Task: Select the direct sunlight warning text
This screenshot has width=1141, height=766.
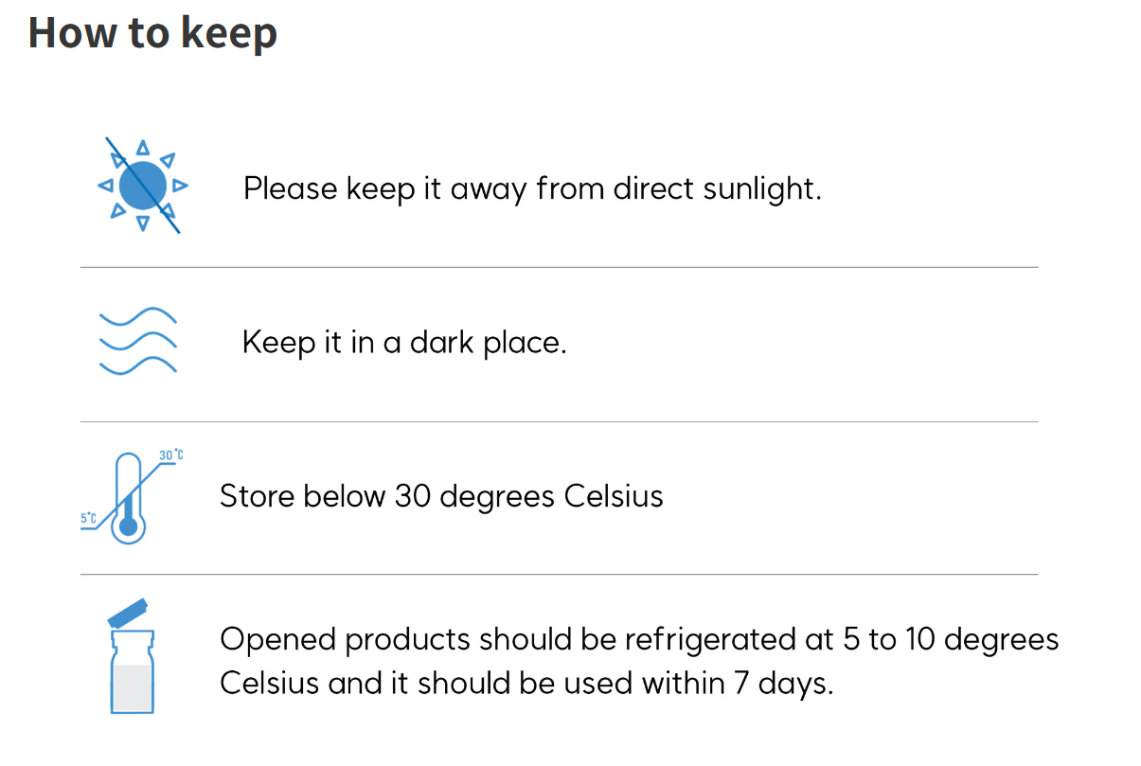Action: tap(532, 188)
